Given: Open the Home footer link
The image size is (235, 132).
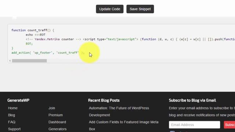Looking at the screenshot, I should pyautogui.click(x=13, y=108).
